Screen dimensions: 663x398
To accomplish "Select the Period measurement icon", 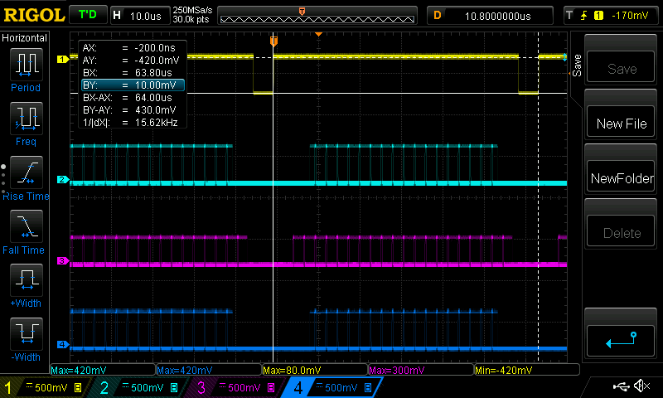I will tap(26, 65).
